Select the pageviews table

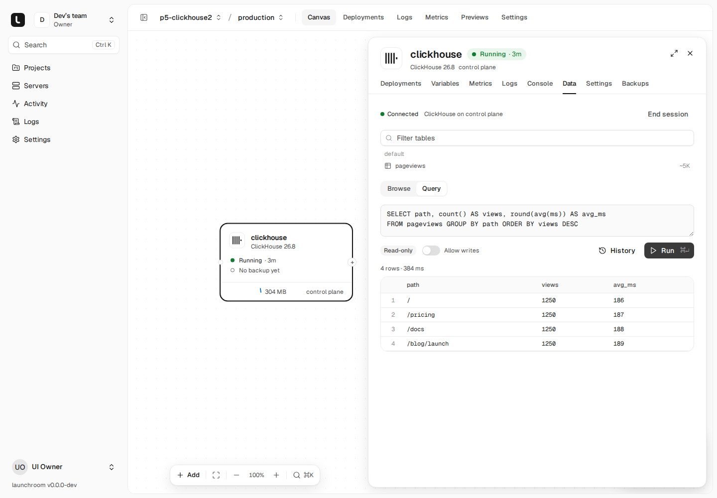point(537,166)
